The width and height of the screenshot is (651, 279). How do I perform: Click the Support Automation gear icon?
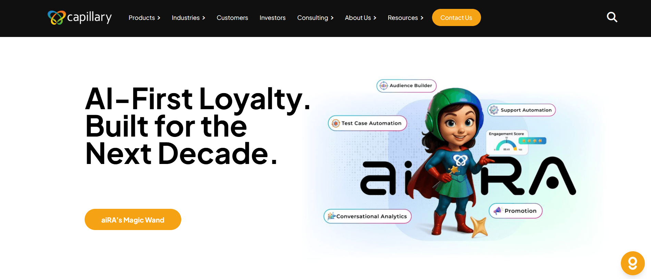(x=494, y=110)
